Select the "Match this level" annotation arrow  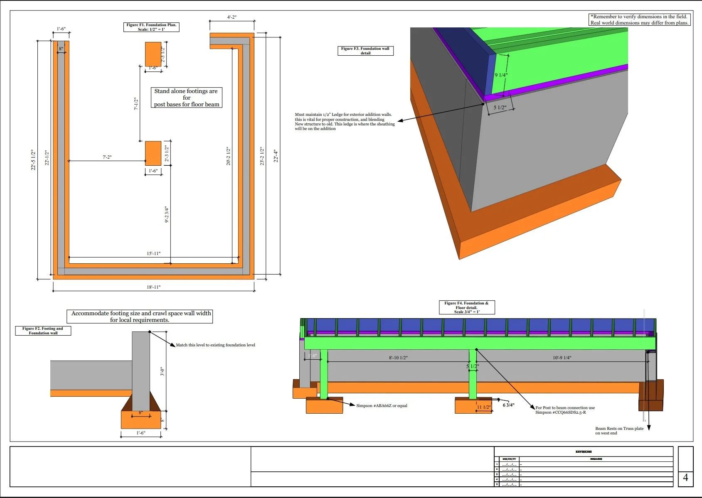pyautogui.click(x=216, y=345)
